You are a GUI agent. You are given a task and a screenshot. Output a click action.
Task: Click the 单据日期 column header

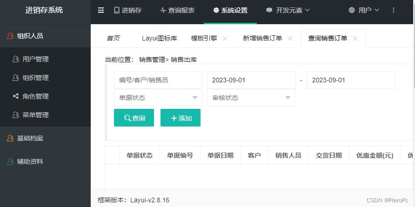pos(221,155)
